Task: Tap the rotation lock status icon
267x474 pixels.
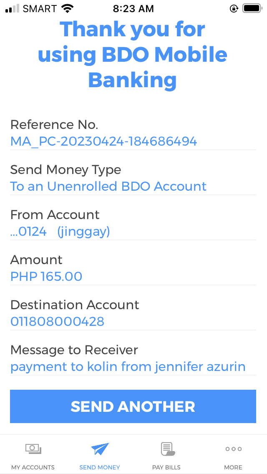Action: click(x=234, y=8)
